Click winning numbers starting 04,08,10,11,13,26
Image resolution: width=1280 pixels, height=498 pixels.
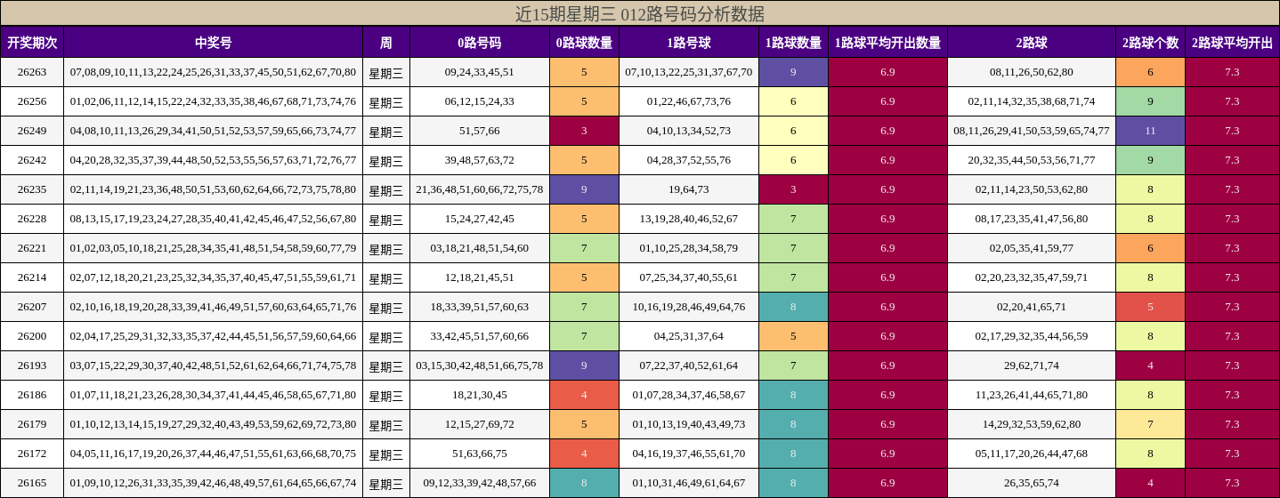[213, 131]
